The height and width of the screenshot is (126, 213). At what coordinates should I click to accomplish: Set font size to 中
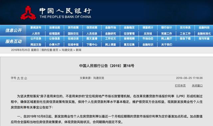point(22,78)
